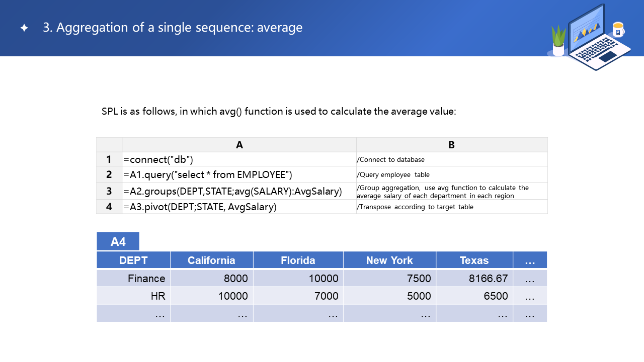This screenshot has width=644, height=362.
Task: Click the sparkle star icon beside the title
Action: pos(24,28)
